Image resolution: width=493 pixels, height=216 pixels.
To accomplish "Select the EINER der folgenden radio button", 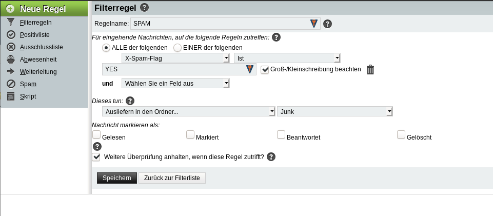I will [x=178, y=48].
